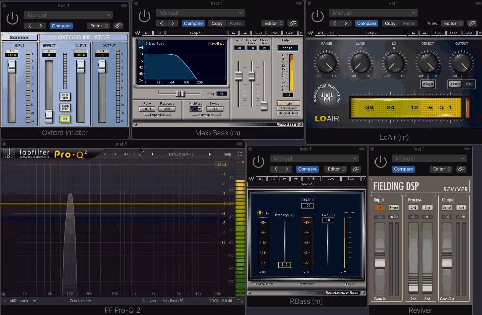Open the MIDI Learn dropdown arrow in Pro-Q 2

(x=35, y=301)
